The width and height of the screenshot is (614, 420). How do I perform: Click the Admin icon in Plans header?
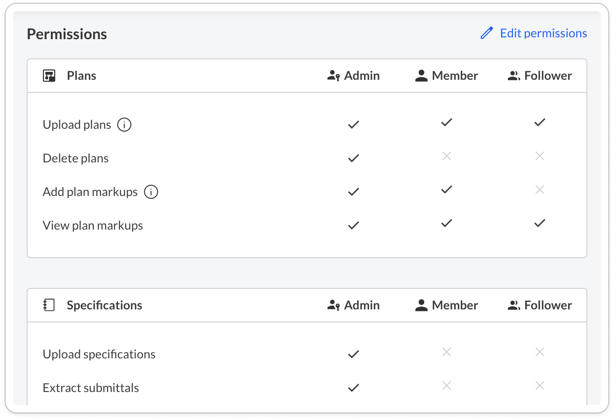coord(333,76)
